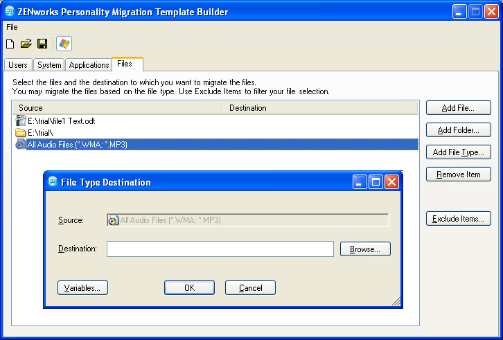Click the Save floppy disk icon
Viewport: 503px width, 340px height.
click(x=42, y=44)
